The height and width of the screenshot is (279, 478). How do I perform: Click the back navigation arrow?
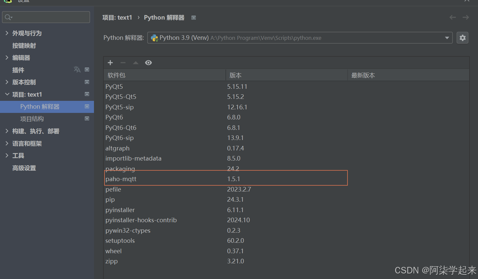point(452,17)
